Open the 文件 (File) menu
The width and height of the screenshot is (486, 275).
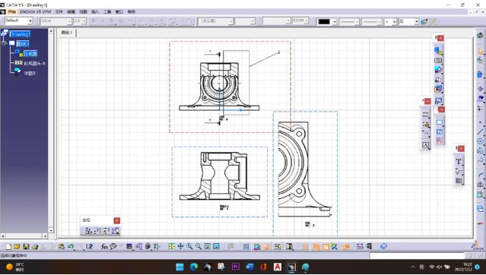59,11
